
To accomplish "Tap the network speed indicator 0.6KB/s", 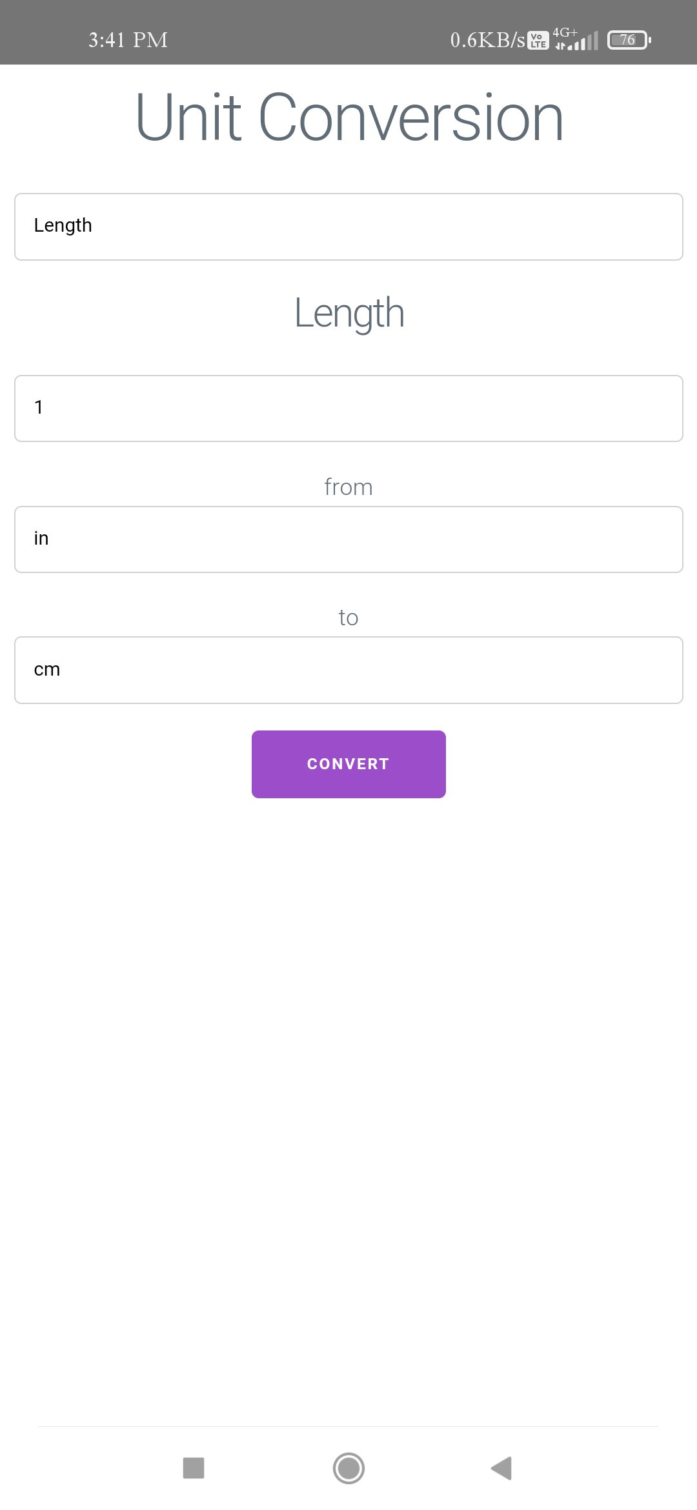I will click(x=486, y=40).
